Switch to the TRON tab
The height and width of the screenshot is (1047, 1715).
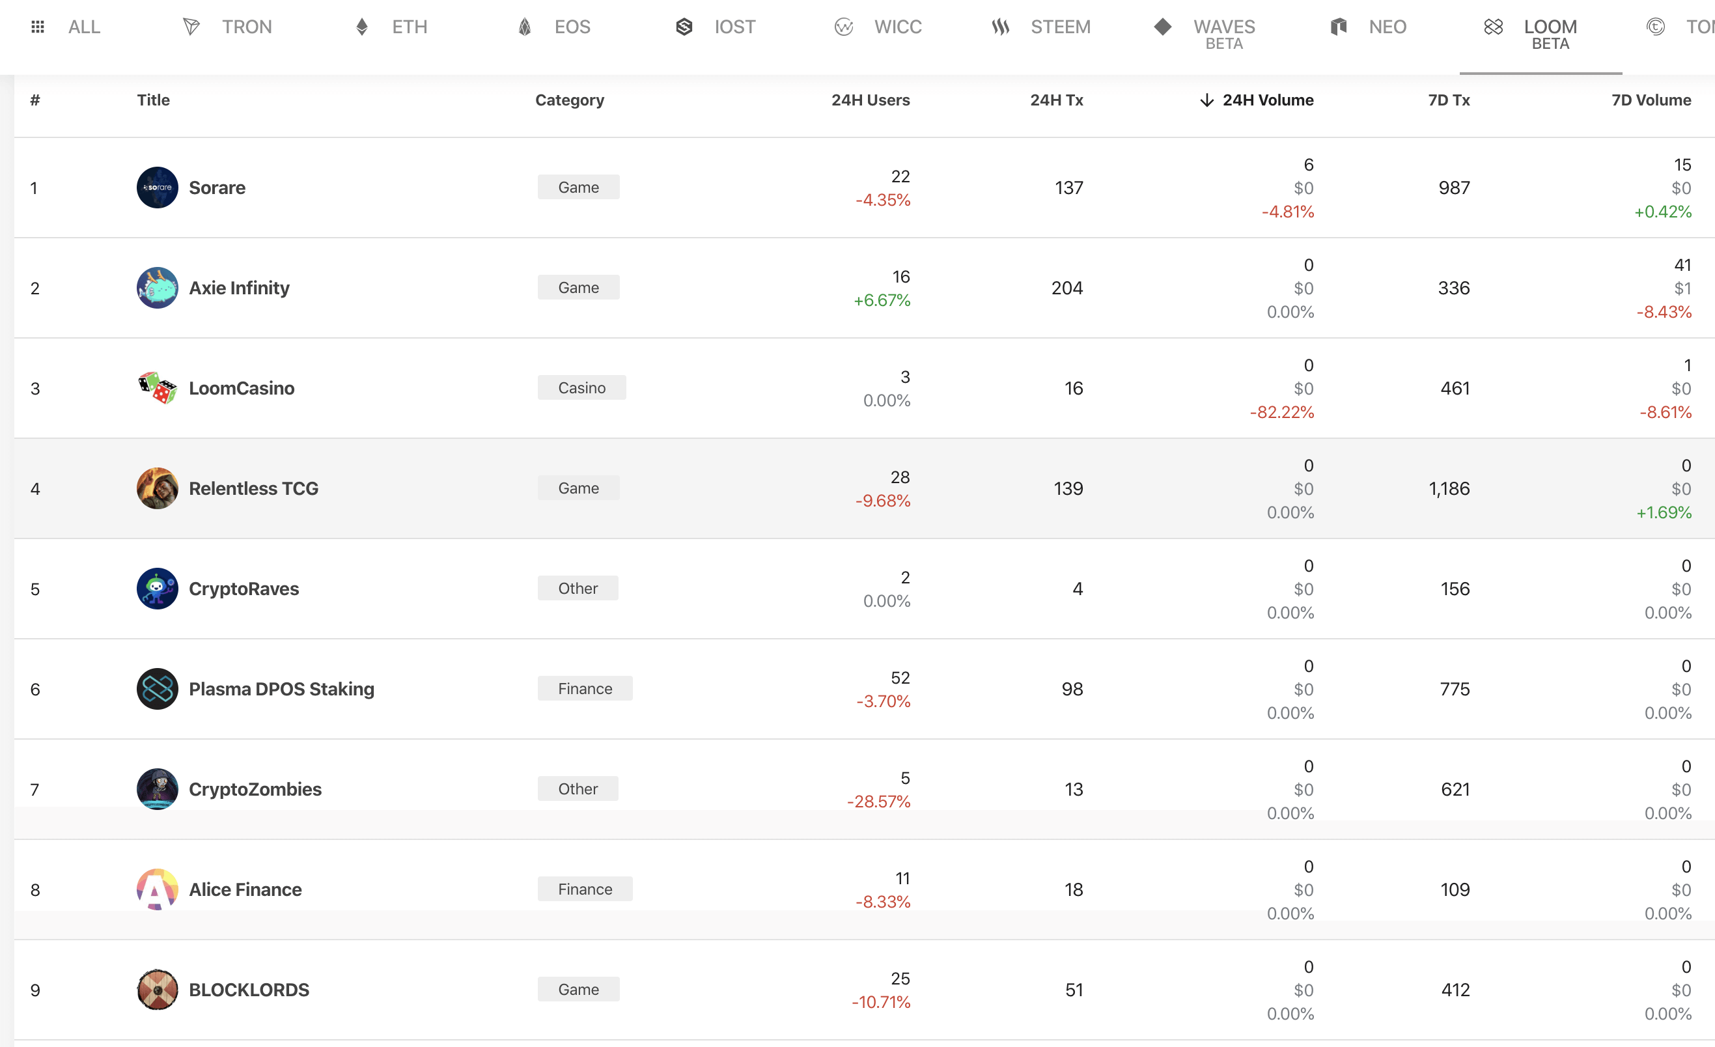click(x=227, y=27)
